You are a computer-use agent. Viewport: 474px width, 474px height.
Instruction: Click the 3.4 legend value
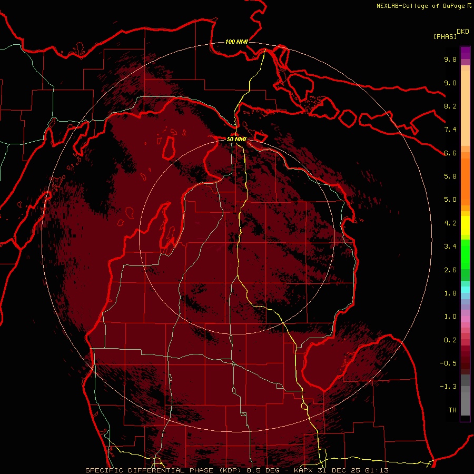pos(450,246)
